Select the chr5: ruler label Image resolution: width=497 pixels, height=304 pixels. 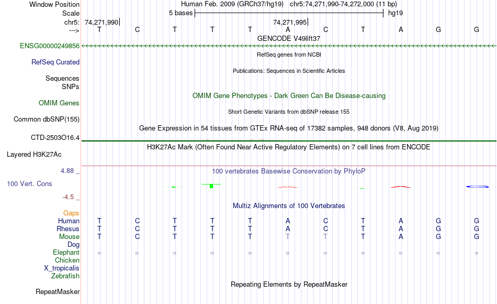(72, 22)
